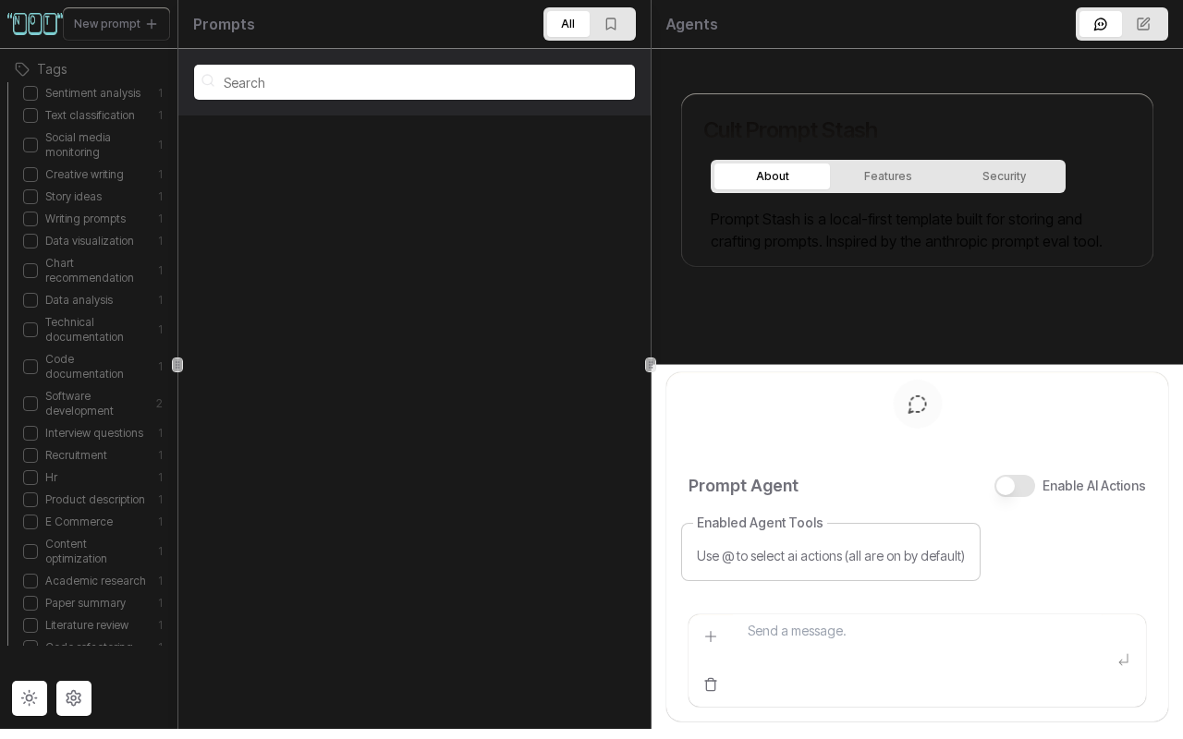1183x739 pixels.
Task: Open the Security tab
Action: click(1005, 176)
